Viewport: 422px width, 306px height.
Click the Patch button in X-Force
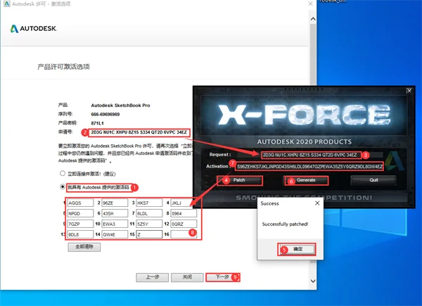tap(239, 180)
